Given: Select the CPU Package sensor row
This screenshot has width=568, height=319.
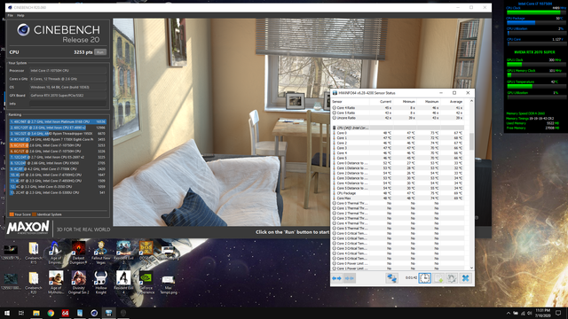Looking at the screenshot, I should [398, 193].
